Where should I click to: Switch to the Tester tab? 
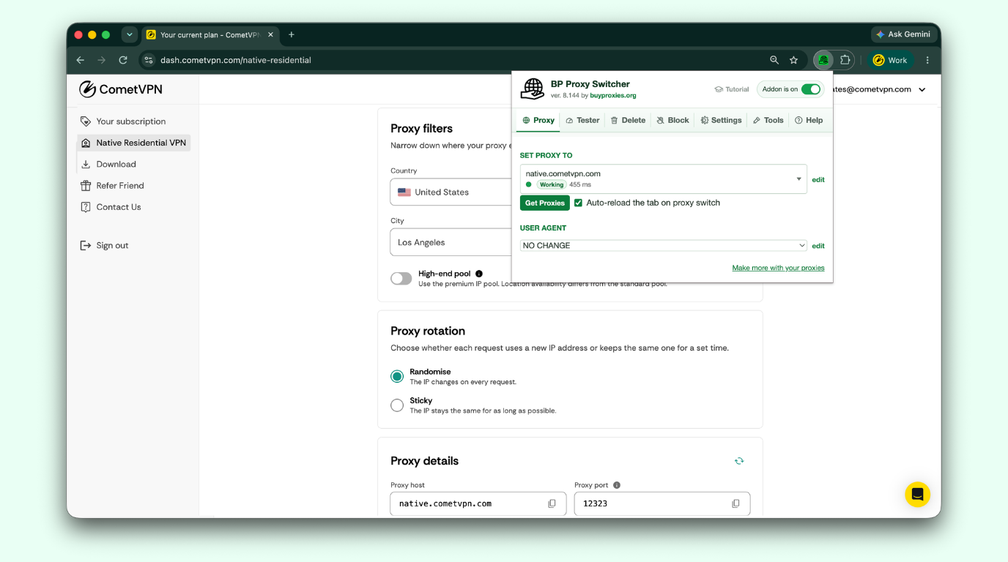[x=582, y=120]
